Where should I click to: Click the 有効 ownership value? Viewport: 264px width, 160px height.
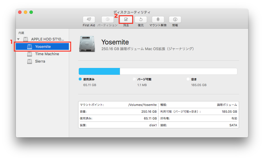[x=234, y=118]
